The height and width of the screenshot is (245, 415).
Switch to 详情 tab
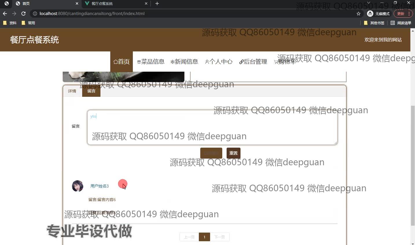point(72,91)
